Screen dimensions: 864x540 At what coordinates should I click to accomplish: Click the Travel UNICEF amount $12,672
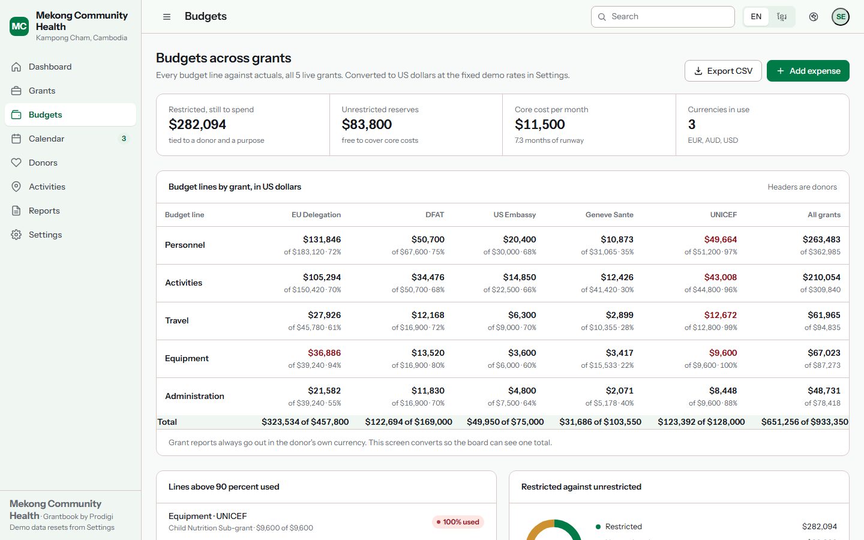pos(720,315)
